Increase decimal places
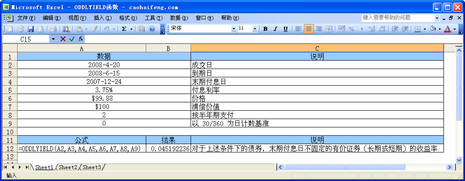 coord(372,29)
